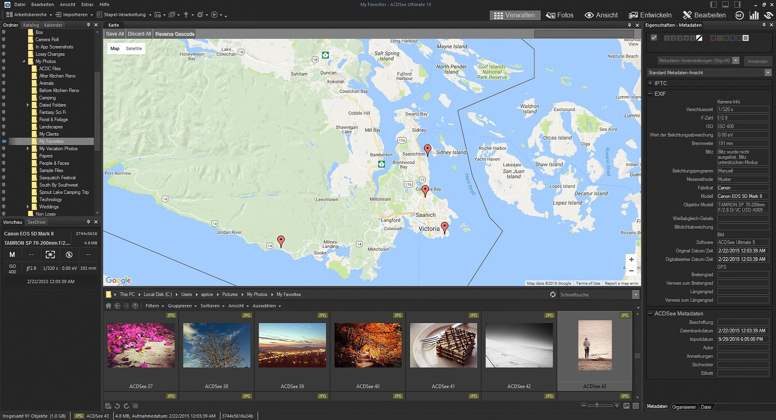Pin the Ordner folder panel
This screenshot has width=776, height=420.
(x=88, y=25)
